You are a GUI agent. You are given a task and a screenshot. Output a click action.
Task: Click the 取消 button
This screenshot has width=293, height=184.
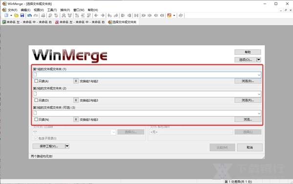tap(250, 147)
